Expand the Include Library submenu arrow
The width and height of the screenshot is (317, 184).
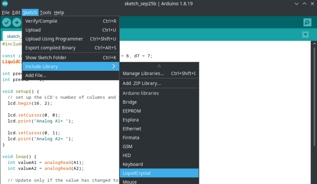coord(114,66)
